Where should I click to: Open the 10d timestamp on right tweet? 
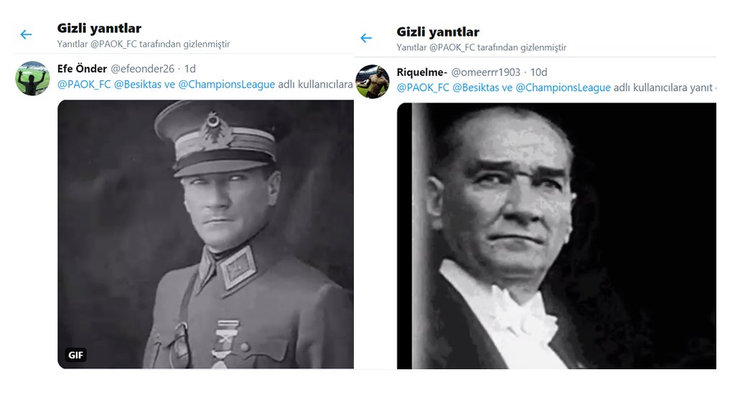coord(538,72)
